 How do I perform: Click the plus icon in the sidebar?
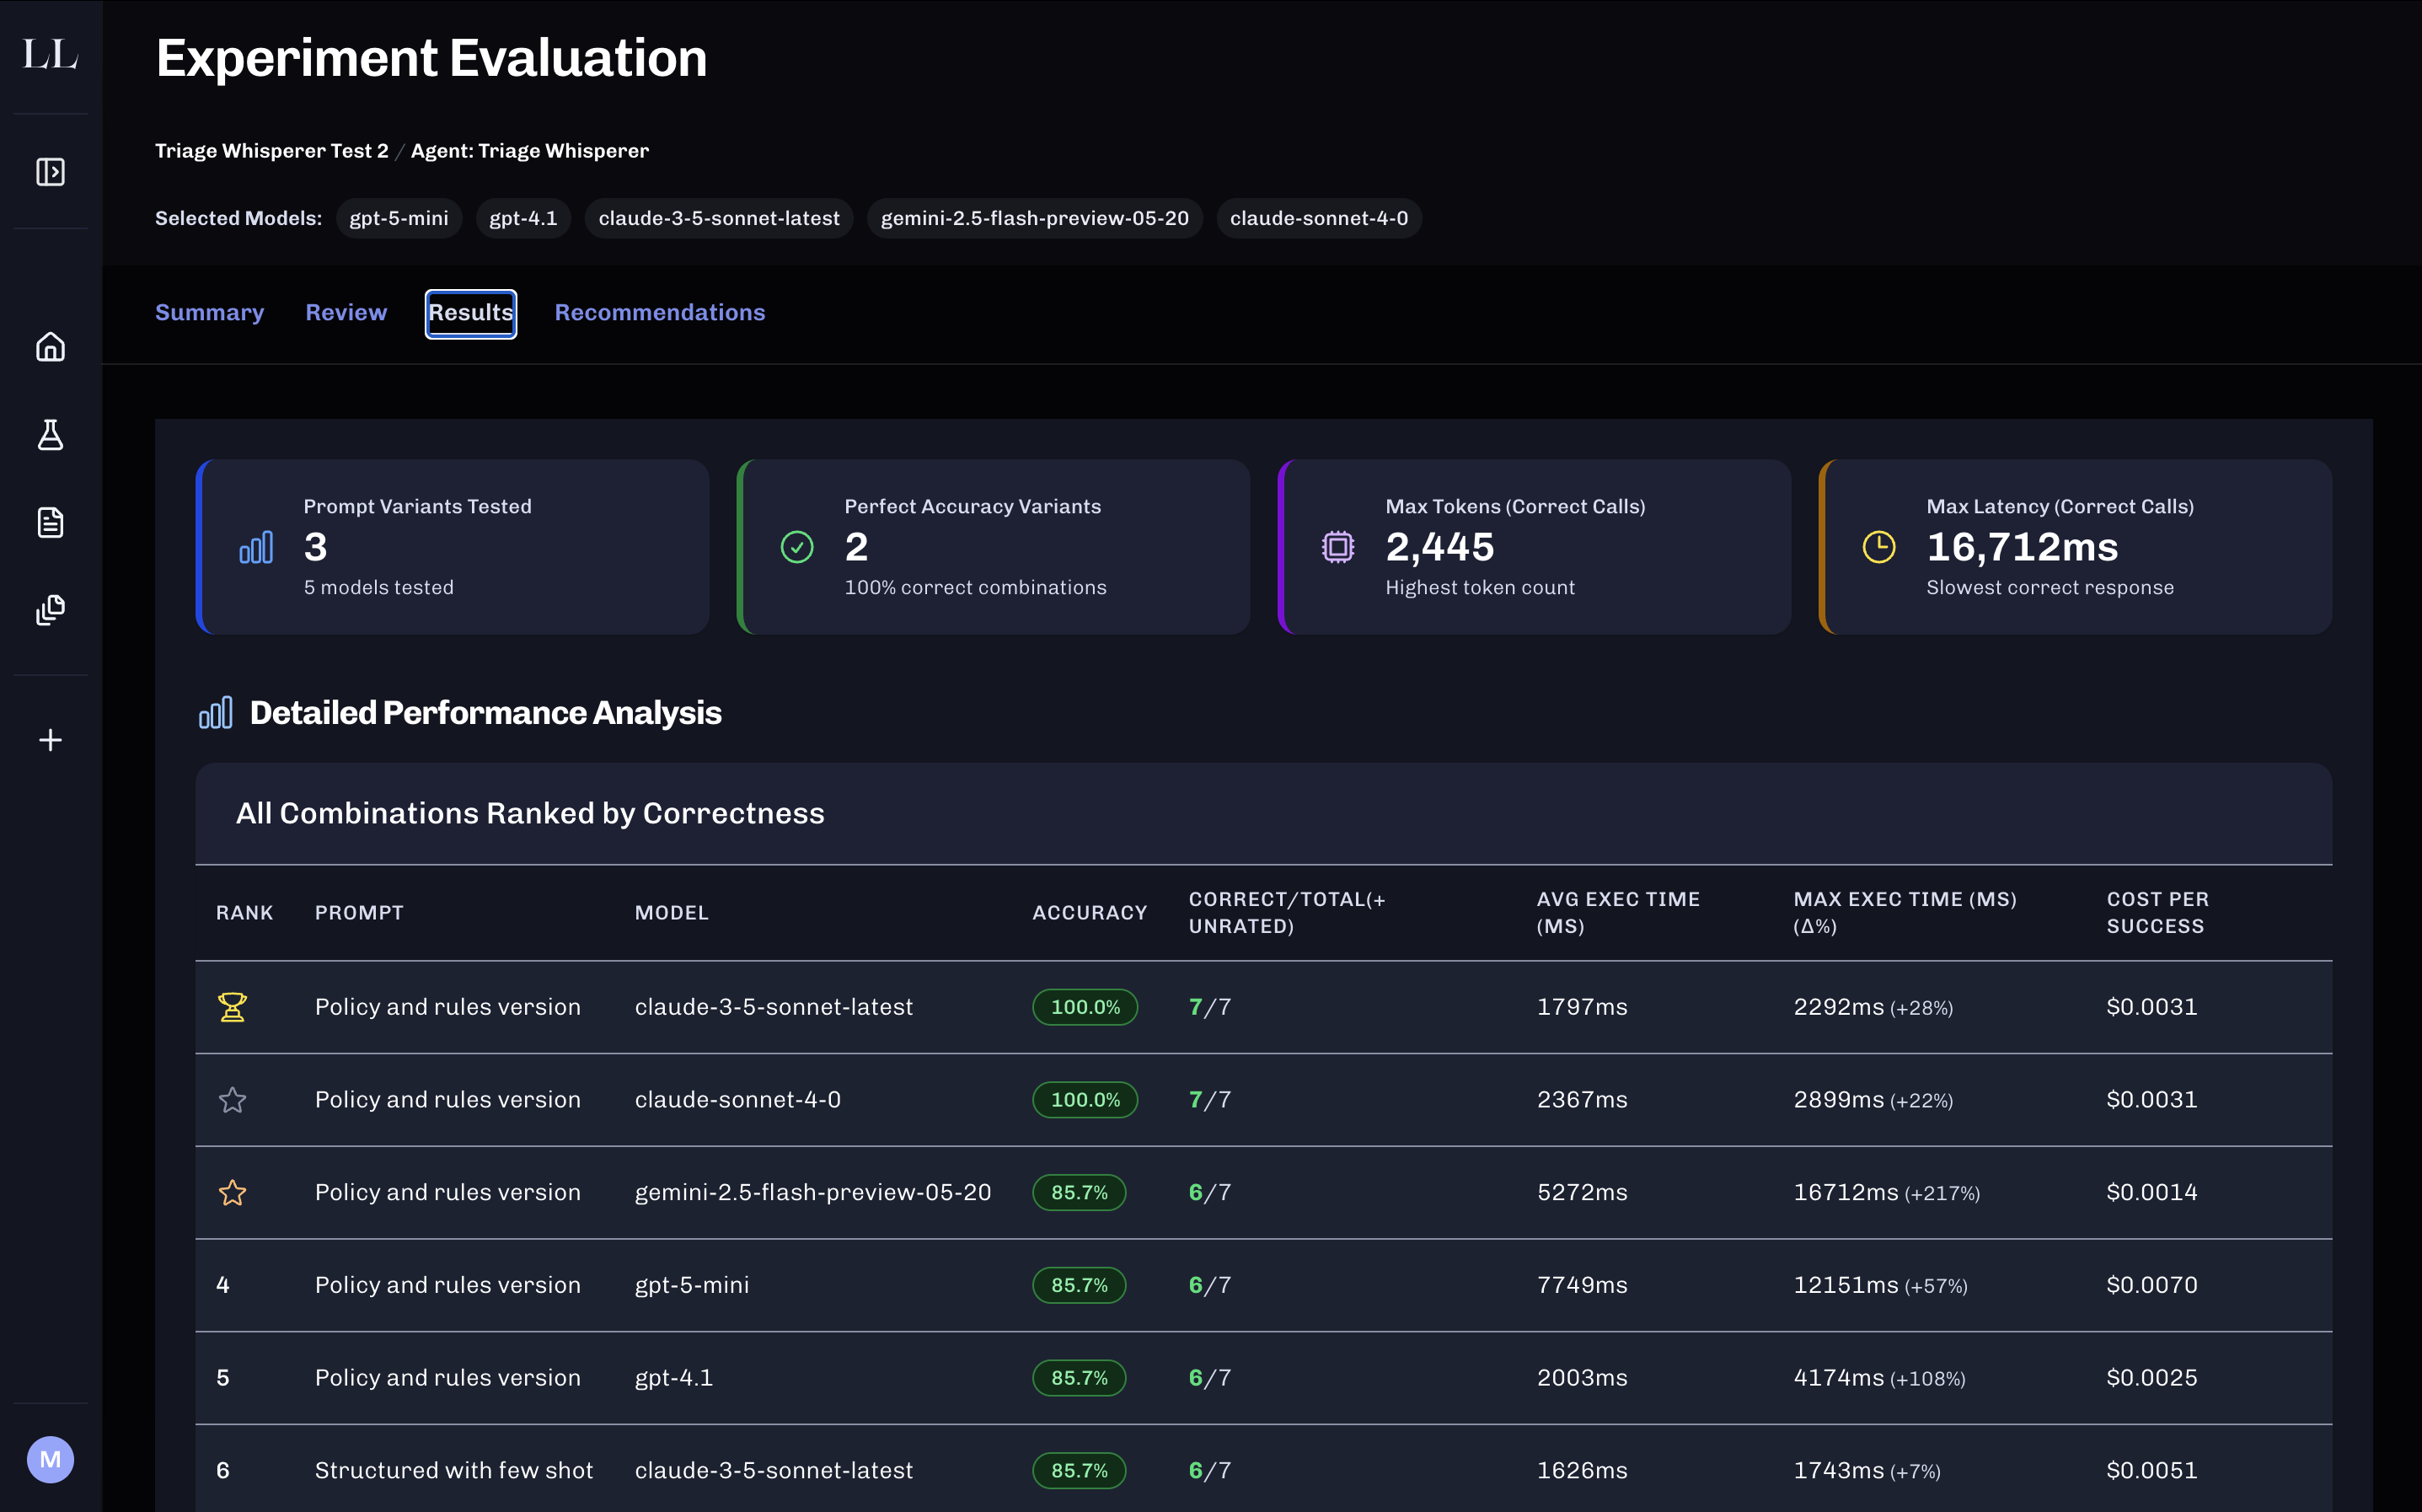tap(50, 740)
